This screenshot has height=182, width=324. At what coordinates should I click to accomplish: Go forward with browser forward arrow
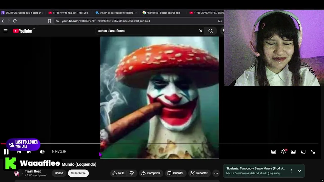(9, 21)
